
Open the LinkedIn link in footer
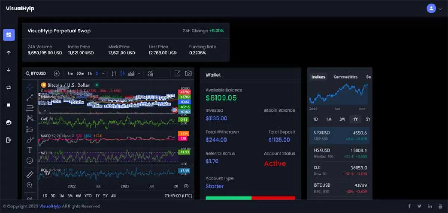(430, 206)
